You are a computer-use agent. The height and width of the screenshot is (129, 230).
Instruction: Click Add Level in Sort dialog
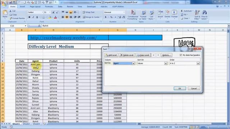[x=111, y=55]
